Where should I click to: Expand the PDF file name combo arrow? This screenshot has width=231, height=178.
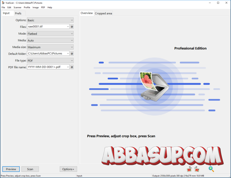(x=68, y=67)
